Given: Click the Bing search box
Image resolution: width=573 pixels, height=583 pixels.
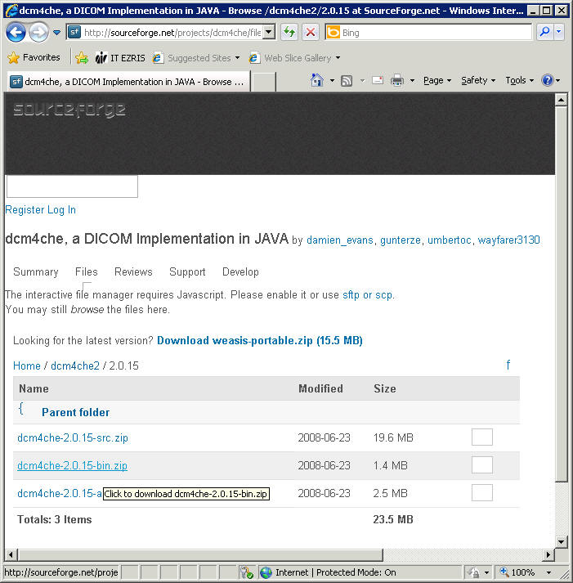Looking at the screenshot, I should pyautogui.click(x=428, y=33).
